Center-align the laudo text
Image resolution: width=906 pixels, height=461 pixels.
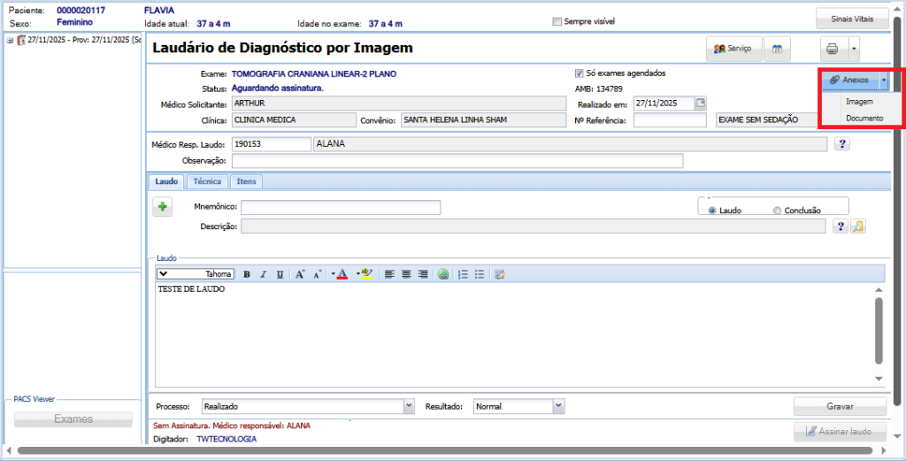click(x=406, y=274)
